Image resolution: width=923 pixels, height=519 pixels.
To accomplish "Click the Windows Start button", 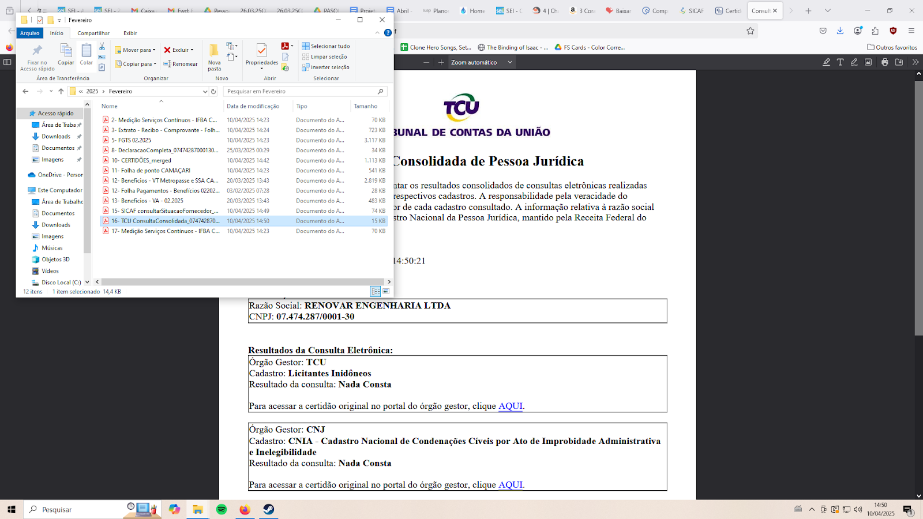I will pyautogui.click(x=12, y=509).
